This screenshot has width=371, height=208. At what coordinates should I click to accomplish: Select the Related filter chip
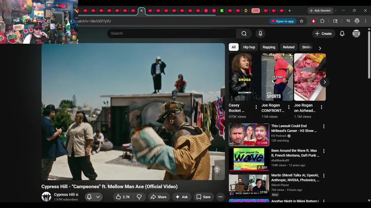[x=289, y=47]
